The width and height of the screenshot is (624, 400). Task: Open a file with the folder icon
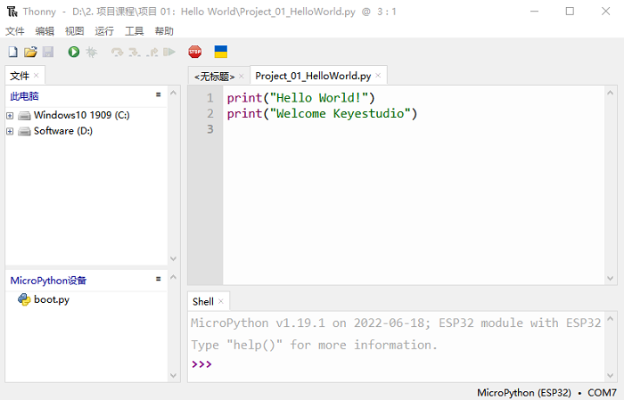(30, 53)
